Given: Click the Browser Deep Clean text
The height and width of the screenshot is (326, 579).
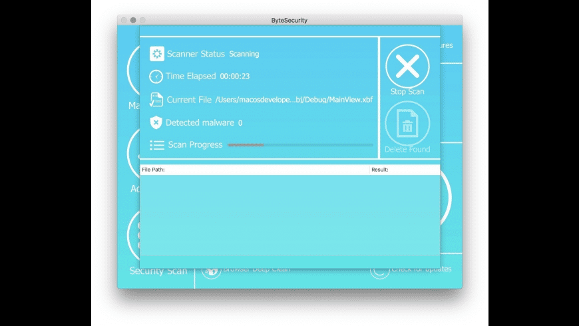Looking at the screenshot, I should [x=257, y=269].
